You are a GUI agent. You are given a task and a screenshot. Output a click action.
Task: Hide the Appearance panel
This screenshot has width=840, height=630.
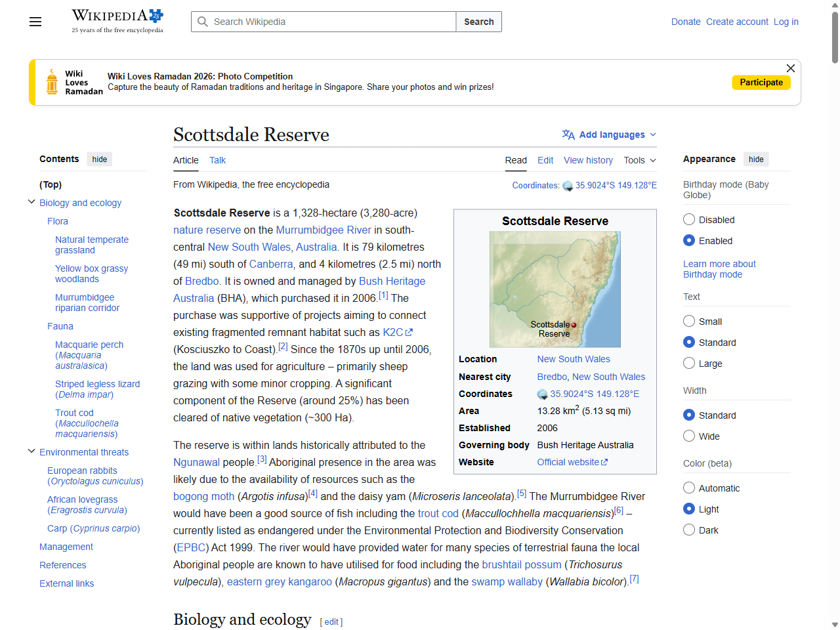click(x=756, y=159)
